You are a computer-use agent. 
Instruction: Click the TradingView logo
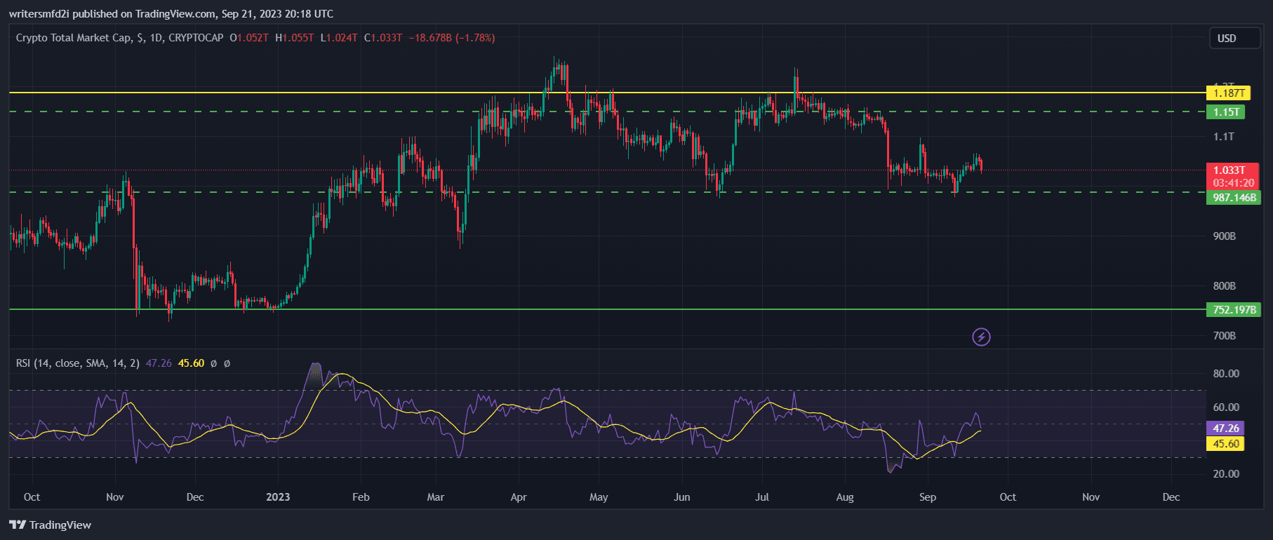51,525
